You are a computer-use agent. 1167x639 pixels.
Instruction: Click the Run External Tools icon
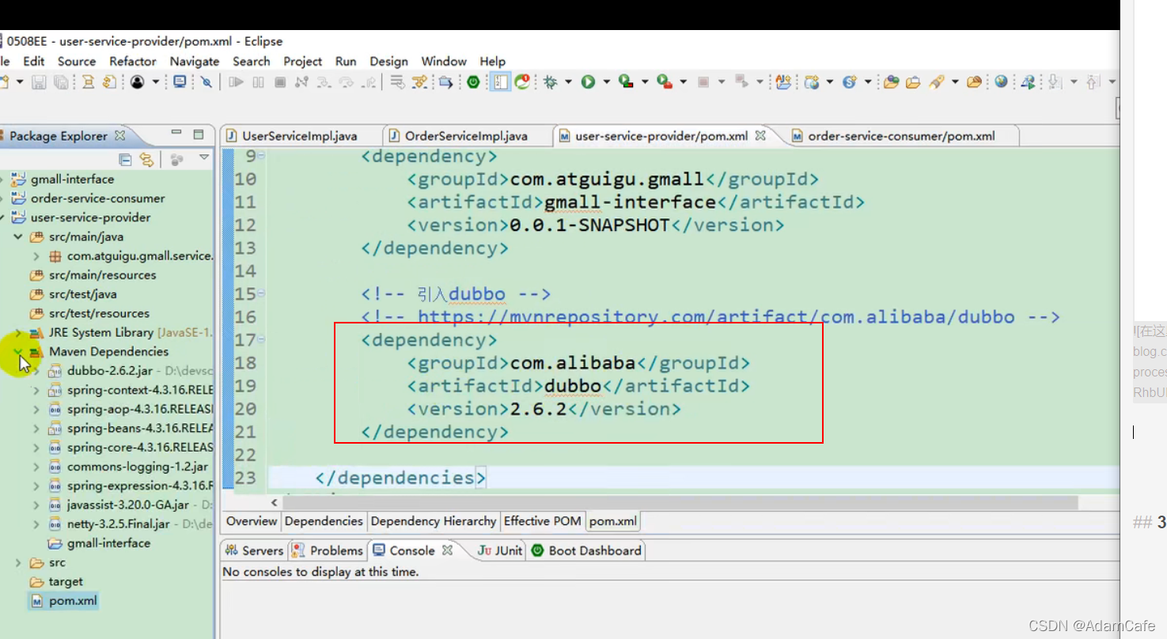click(664, 81)
